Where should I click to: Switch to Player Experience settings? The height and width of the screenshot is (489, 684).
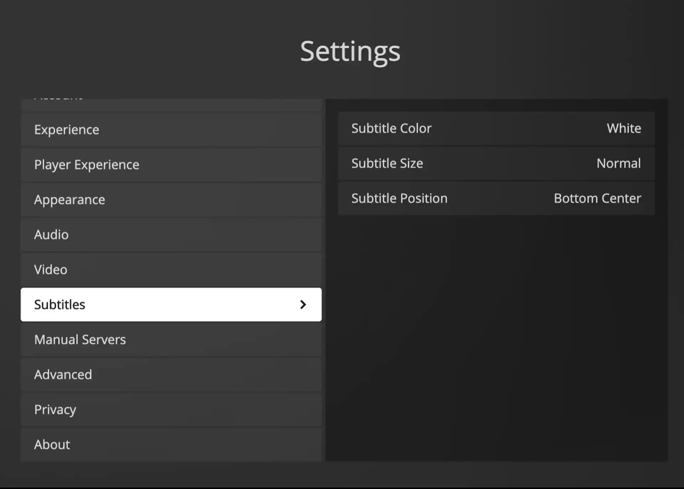(171, 165)
